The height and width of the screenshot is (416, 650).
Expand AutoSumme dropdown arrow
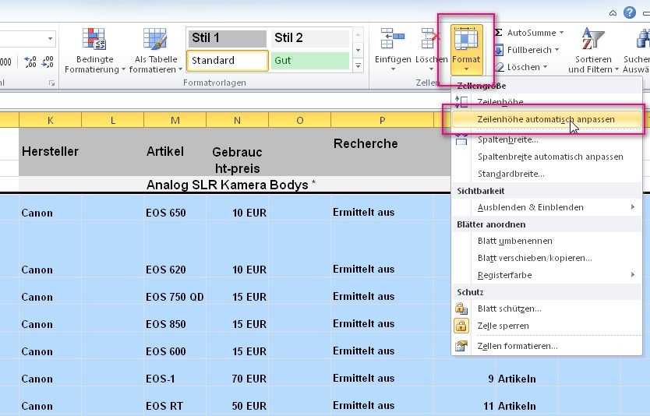click(x=562, y=32)
